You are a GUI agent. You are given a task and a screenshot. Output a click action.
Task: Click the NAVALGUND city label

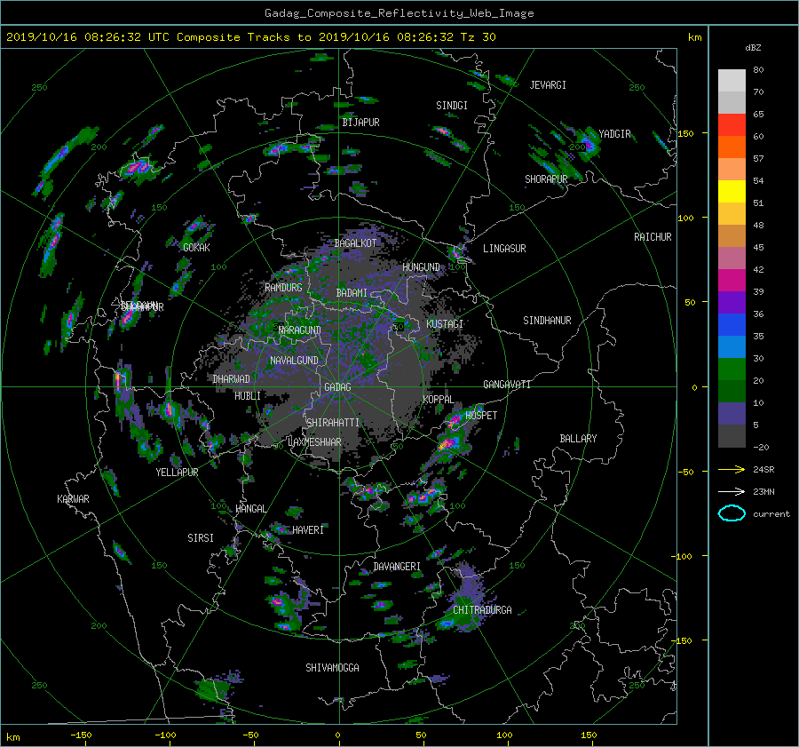tap(294, 361)
